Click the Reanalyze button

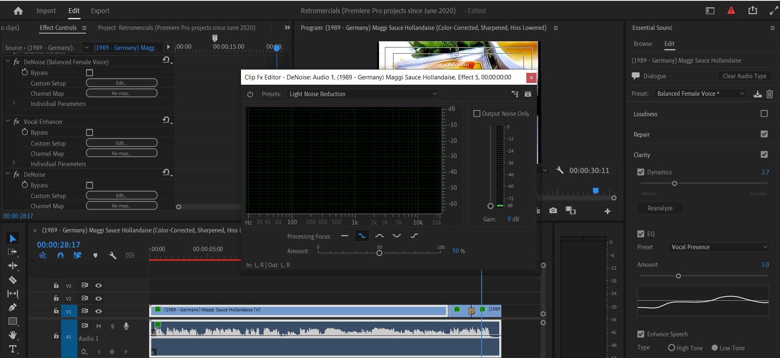(660, 208)
